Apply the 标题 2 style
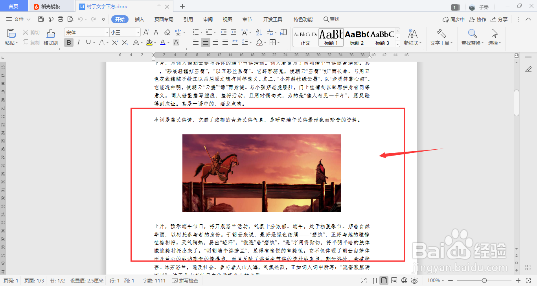537x286 pixels. (357, 37)
